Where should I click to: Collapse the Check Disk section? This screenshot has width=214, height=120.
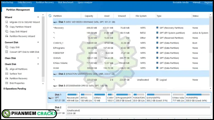pos(38,64)
